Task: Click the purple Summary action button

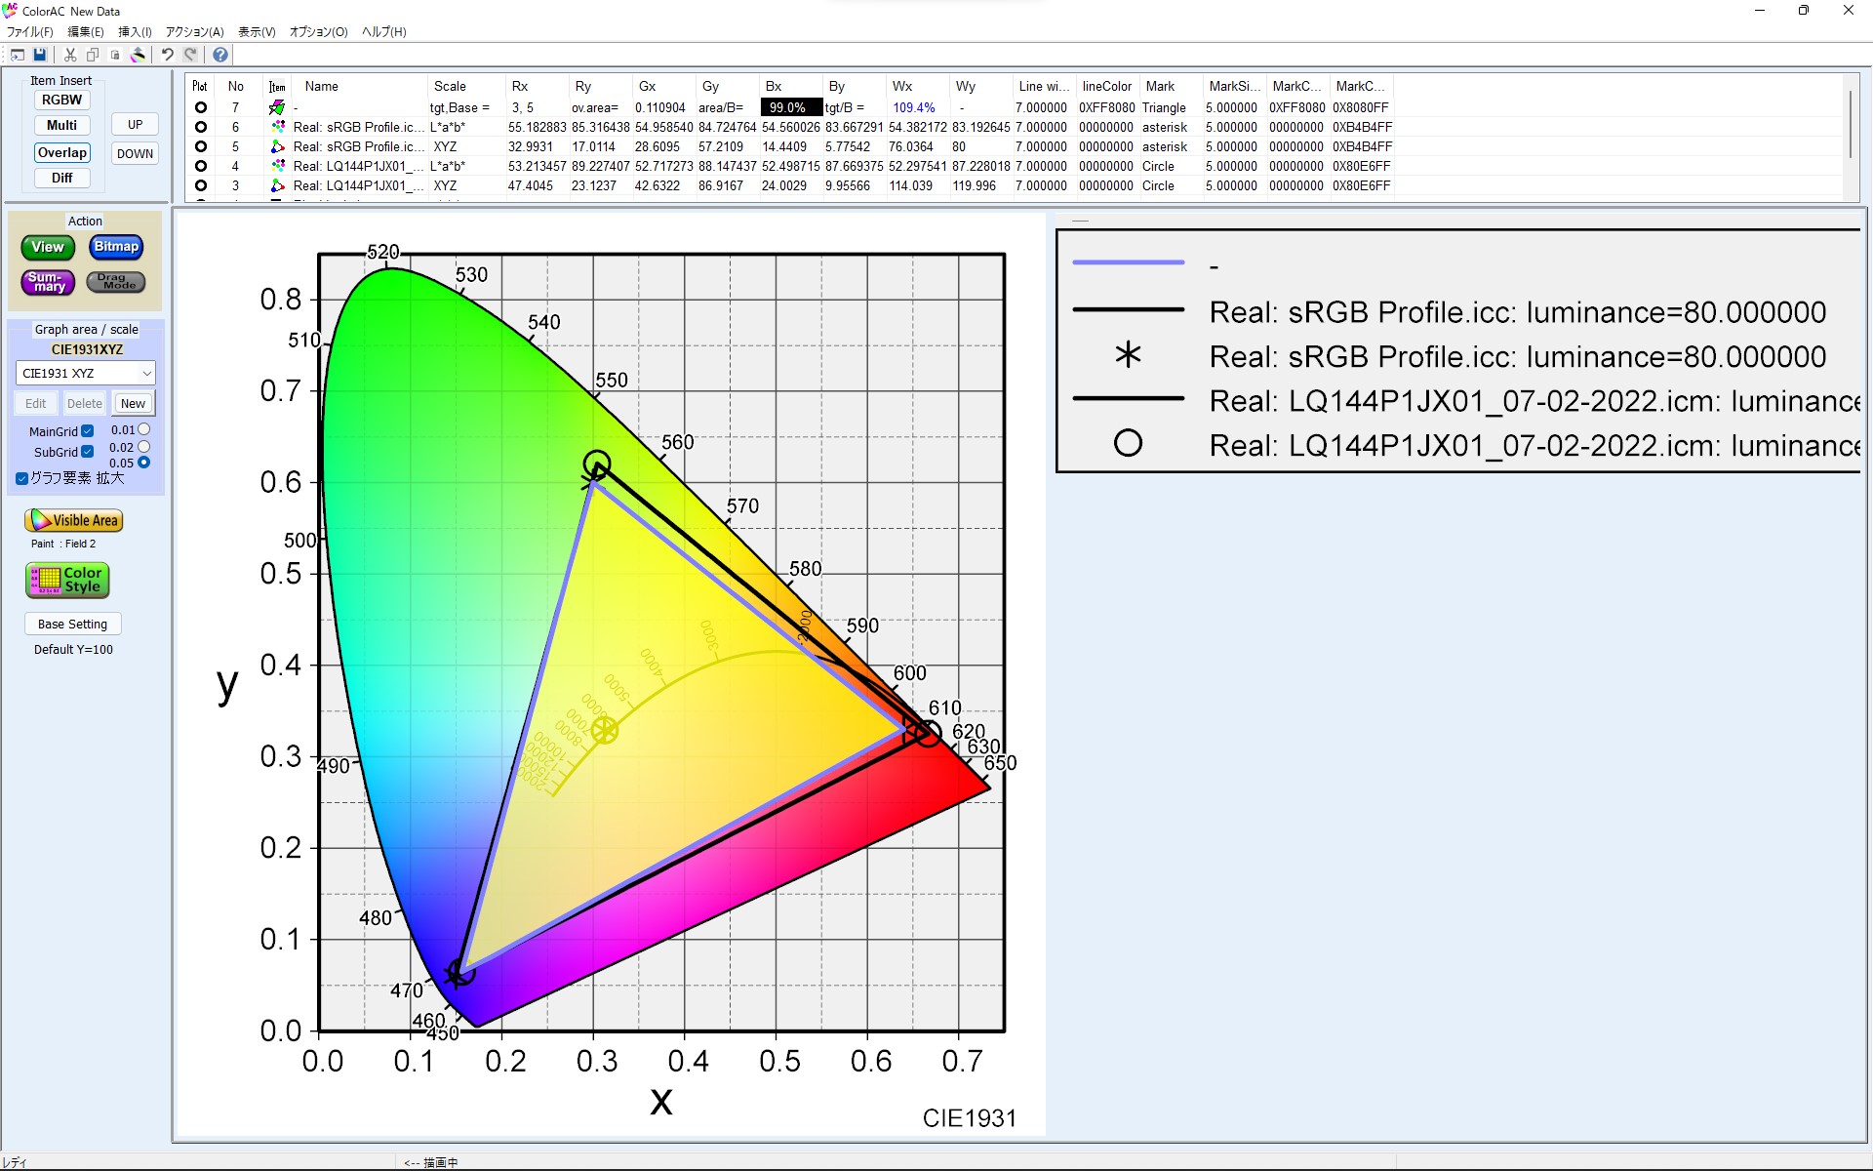Action: (x=48, y=283)
